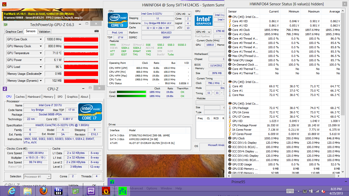The height and width of the screenshot is (196, 349).
Task: Open the Caches tab in CPU-Z
Action: point(20,97)
